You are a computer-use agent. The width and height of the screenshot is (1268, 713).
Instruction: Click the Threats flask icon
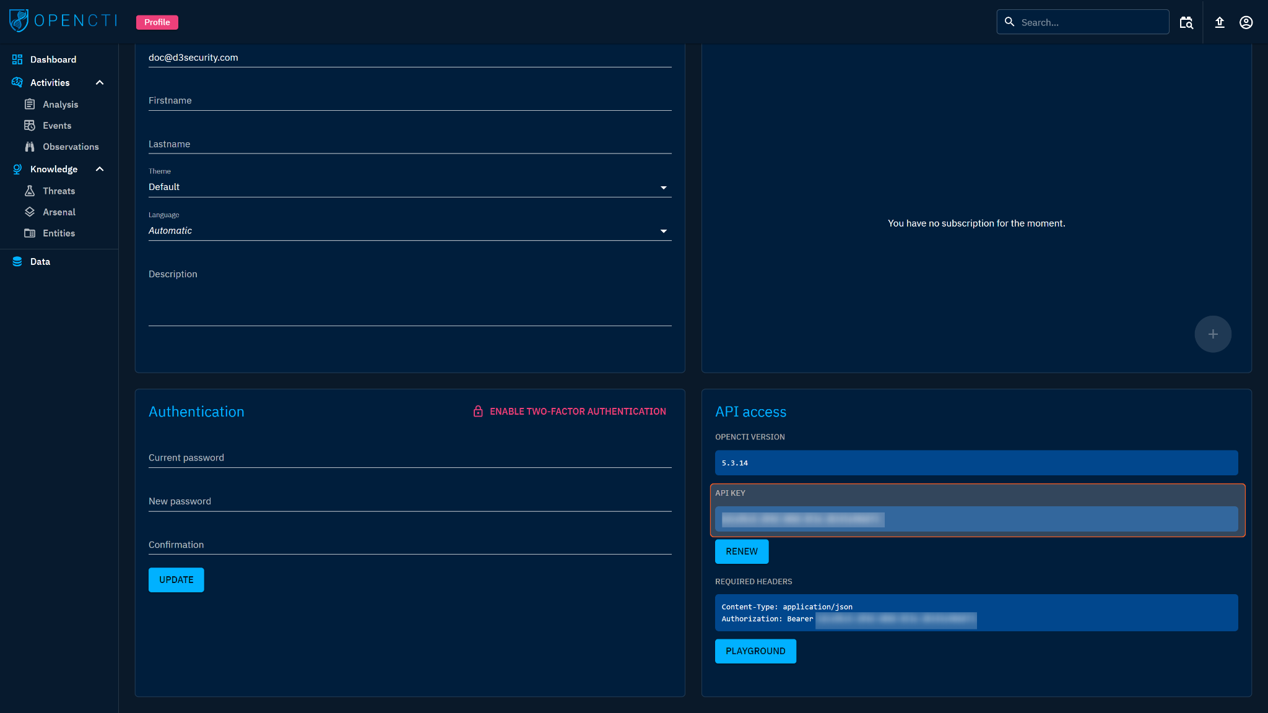tap(30, 191)
